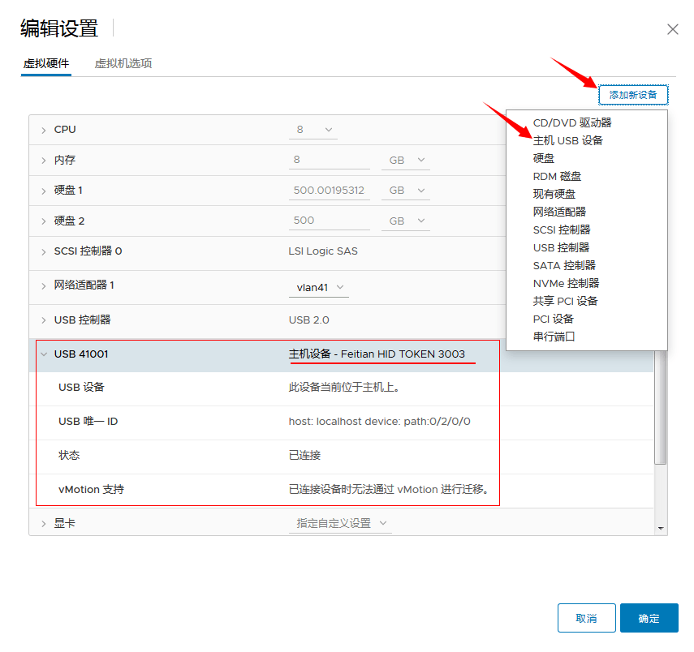Open the CPU count dropdown
The image size is (694, 652).
[313, 129]
